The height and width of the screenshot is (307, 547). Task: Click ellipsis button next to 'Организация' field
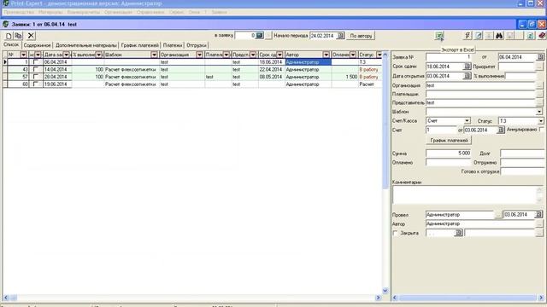(x=539, y=85)
